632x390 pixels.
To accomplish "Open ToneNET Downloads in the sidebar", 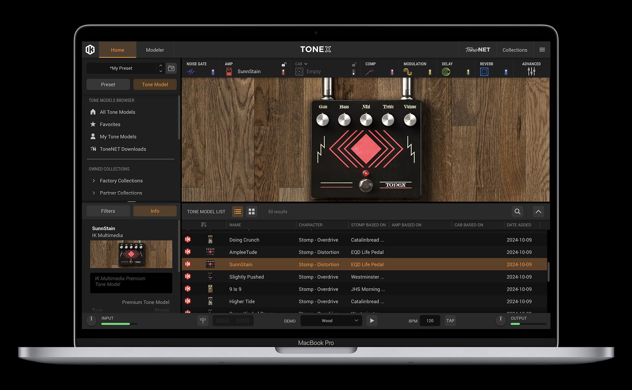I will (x=123, y=149).
